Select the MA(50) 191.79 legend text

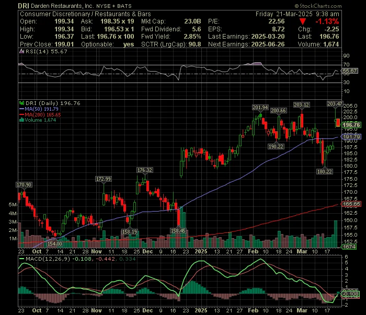tap(41, 109)
